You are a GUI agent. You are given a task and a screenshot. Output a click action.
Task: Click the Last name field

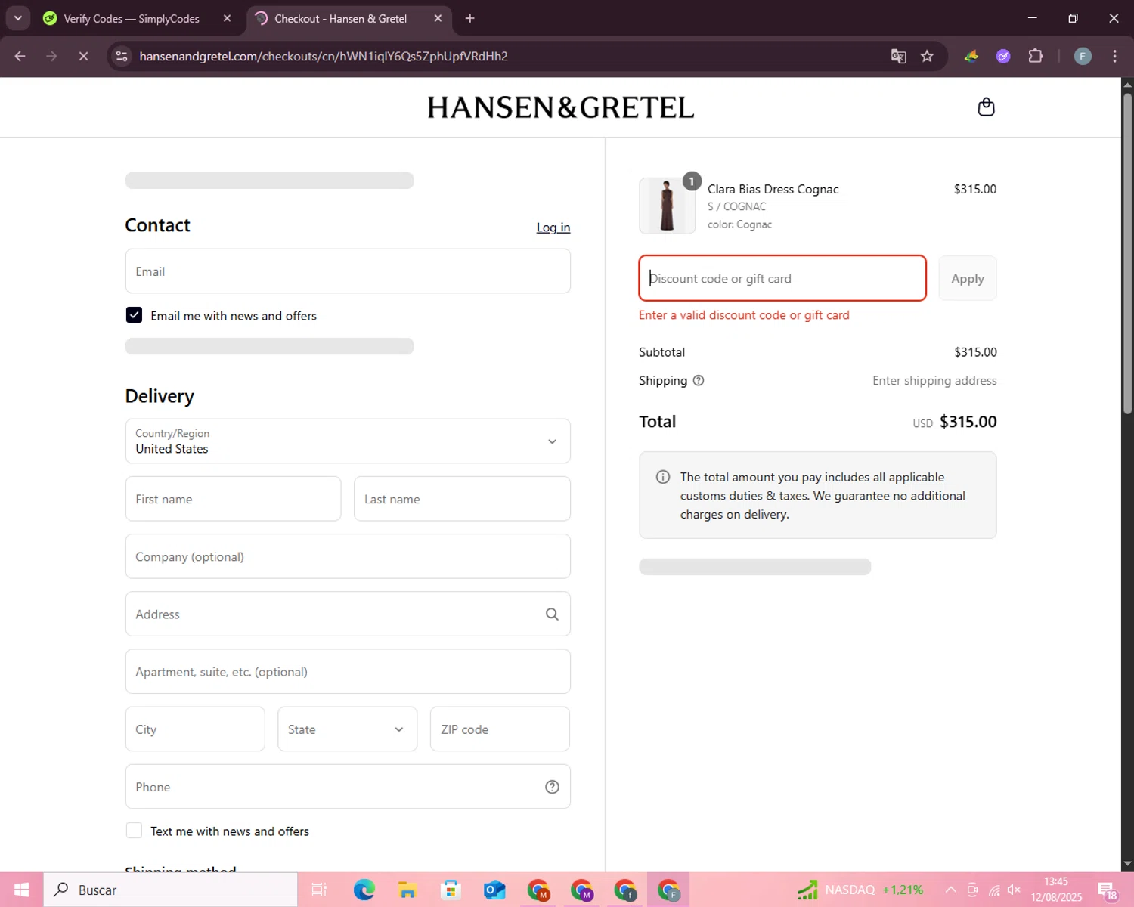click(x=462, y=499)
